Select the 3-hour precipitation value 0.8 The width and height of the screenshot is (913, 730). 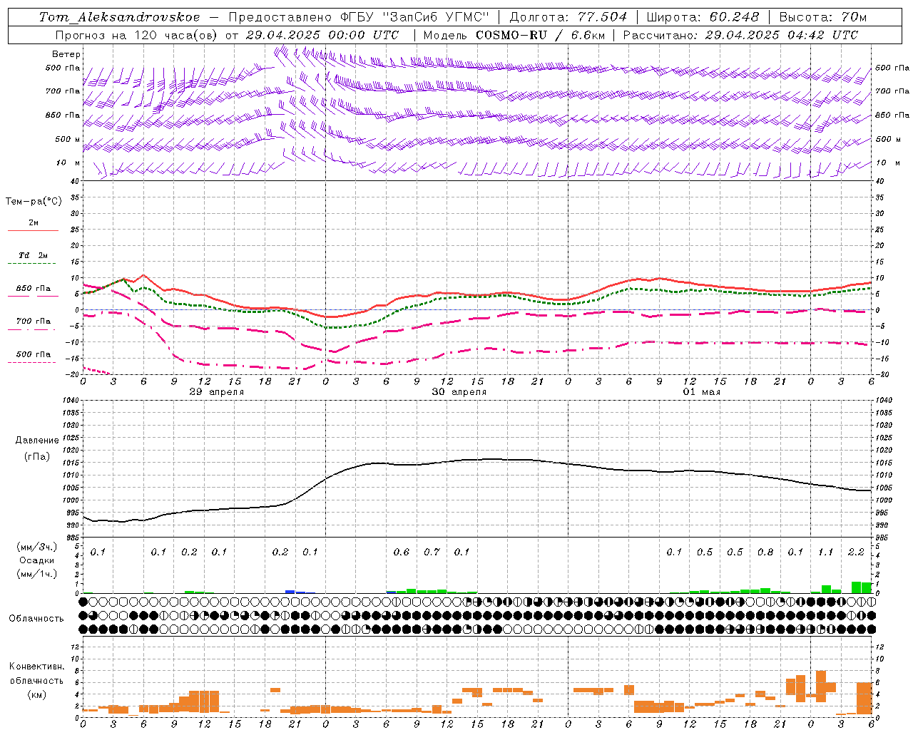[765, 552]
